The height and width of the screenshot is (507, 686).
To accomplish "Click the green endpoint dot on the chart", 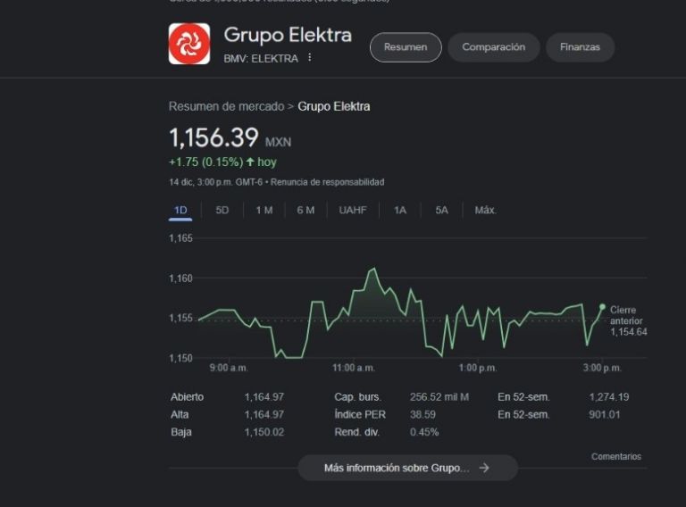I will click(x=602, y=307).
